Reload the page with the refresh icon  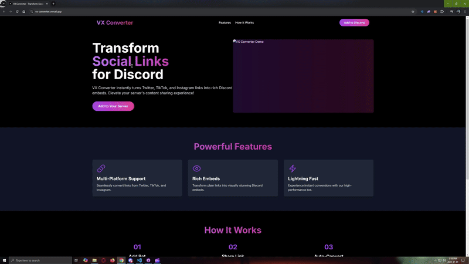coord(17,12)
